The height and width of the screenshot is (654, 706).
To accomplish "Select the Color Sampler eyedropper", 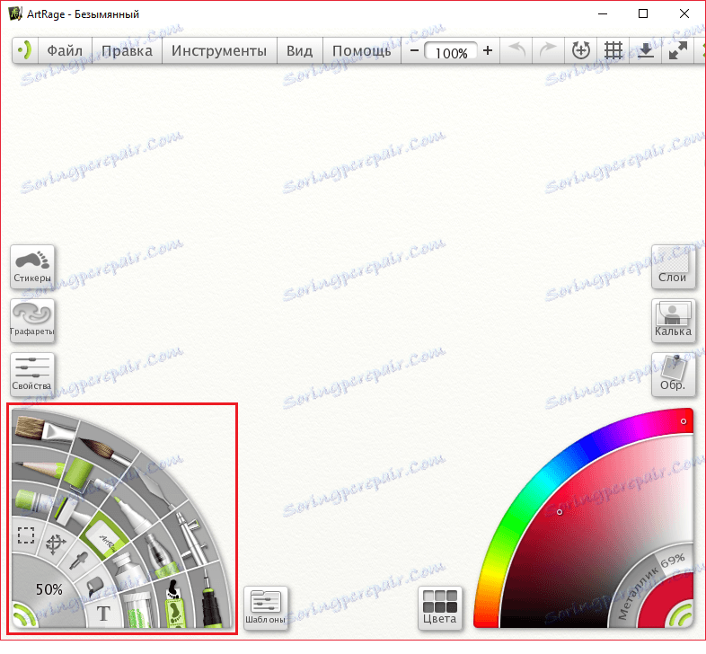I will tap(79, 561).
